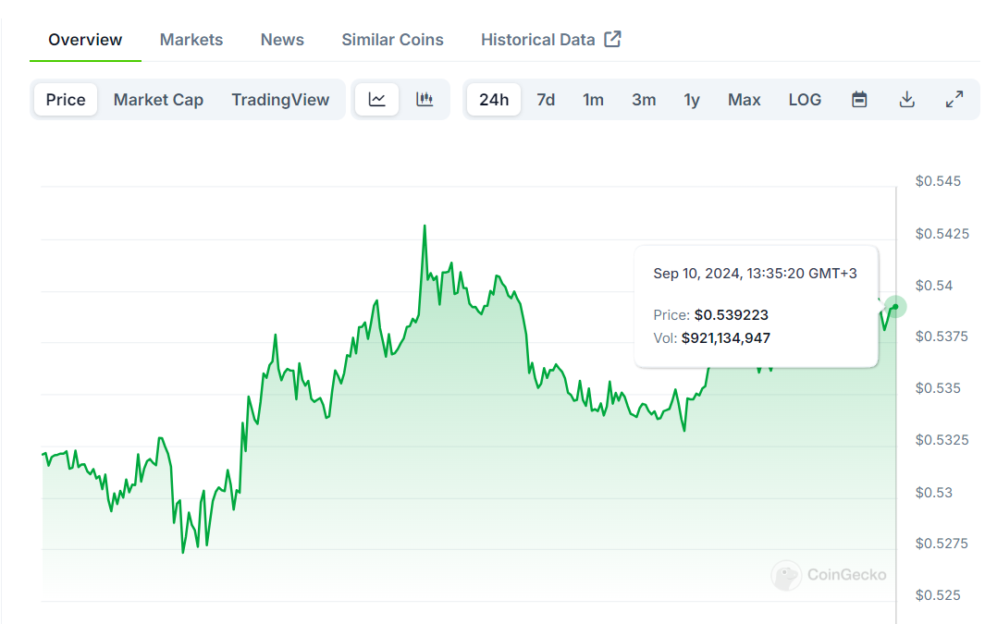This screenshot has height=624, width=985.
Task: Click the $0.54 axis label
Action: (x=934, y=285)
